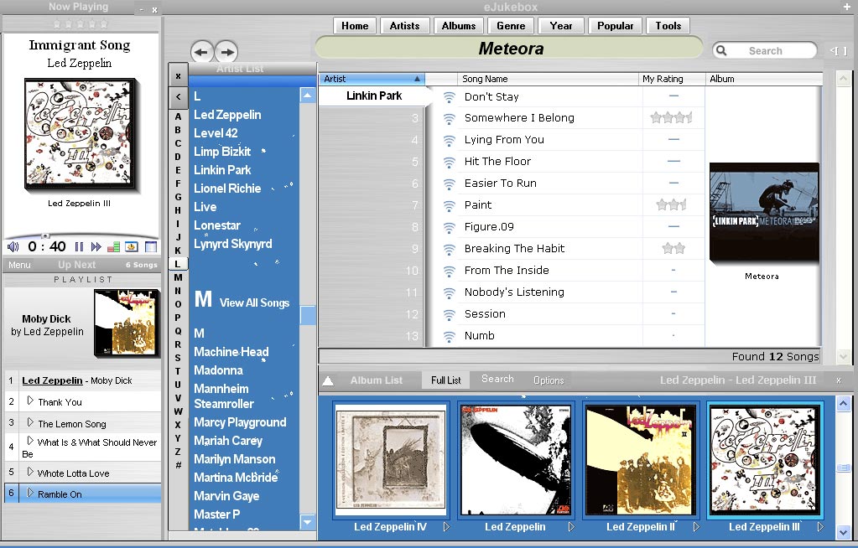The height and width of the screenshot is (548, 858).
Task: Click the signal icon beside Somewhere I Belong
Action: pos(450,119)
